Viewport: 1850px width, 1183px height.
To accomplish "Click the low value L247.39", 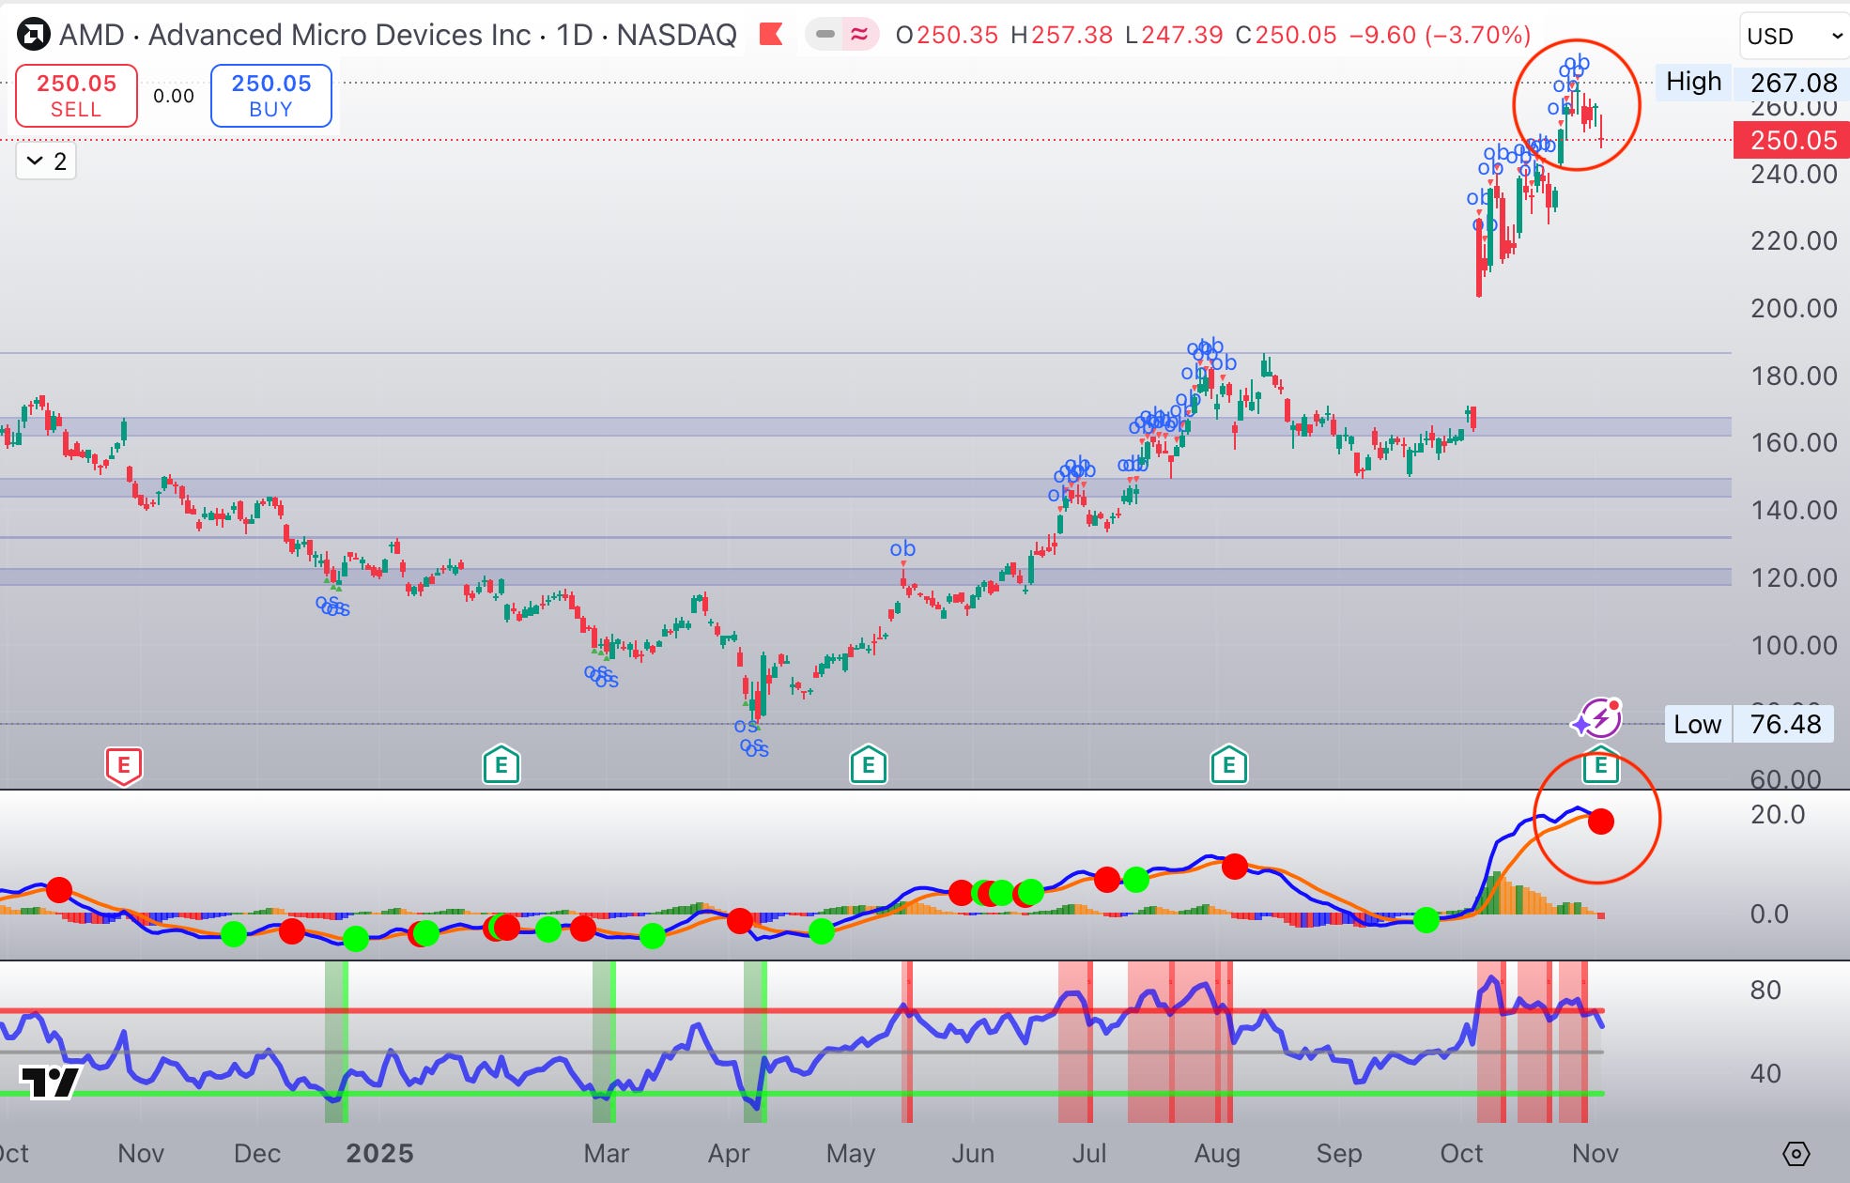I will click(x=1174, y=35).
